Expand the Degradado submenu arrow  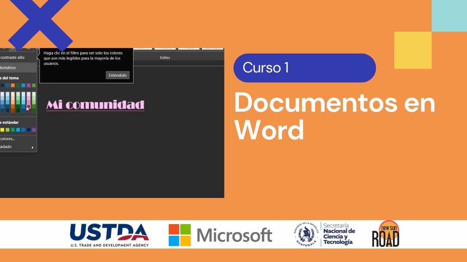32,147
